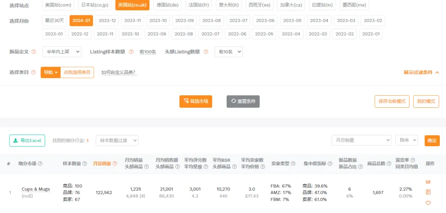446x213 pixels.
Task: Select the 英国站(co.uk) site
Action: (x=132, y=5)
